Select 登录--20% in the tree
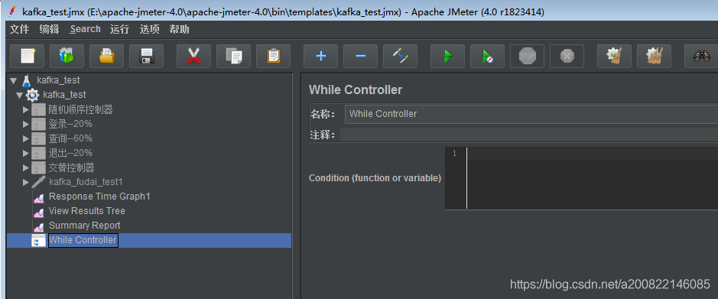718x299 pixels. (x=70, y=124)
